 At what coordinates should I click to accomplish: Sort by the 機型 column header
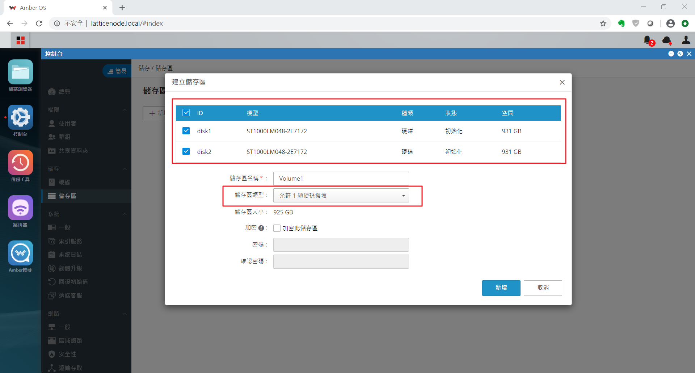253,113
